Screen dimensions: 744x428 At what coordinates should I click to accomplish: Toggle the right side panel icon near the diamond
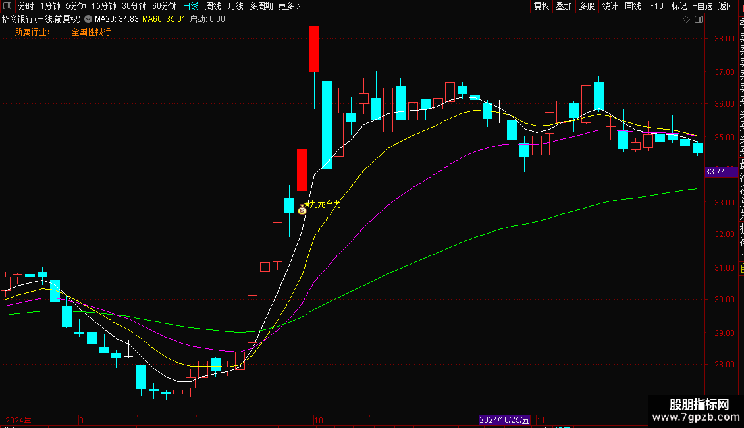pyautogui.click(x=699, y=20)
